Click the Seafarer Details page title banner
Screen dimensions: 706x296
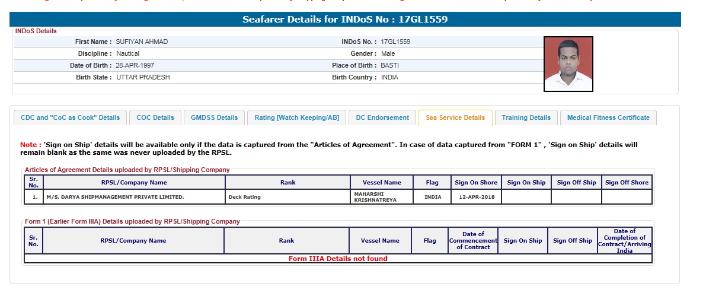[345, 20]
